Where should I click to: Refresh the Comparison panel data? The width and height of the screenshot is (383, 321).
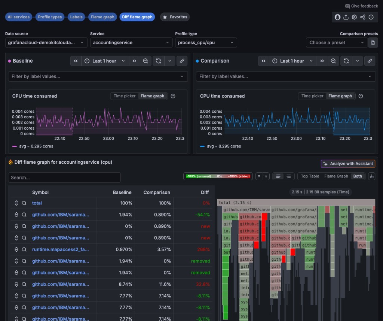coord(346,61)
